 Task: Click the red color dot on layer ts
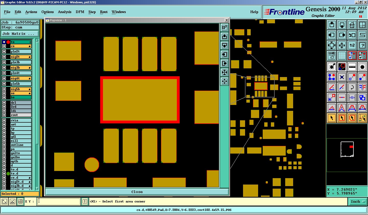[8, 42]
